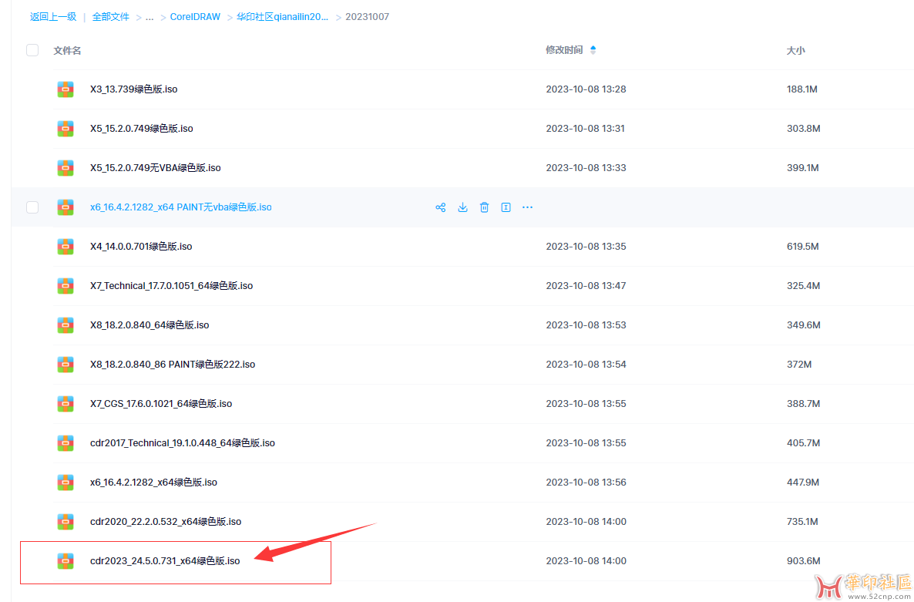The width and height of the screenshot is (914, 602).
Task: Click the date 2023-10-08 13:53
Action: pyautogui.click(x=586, y=325)
